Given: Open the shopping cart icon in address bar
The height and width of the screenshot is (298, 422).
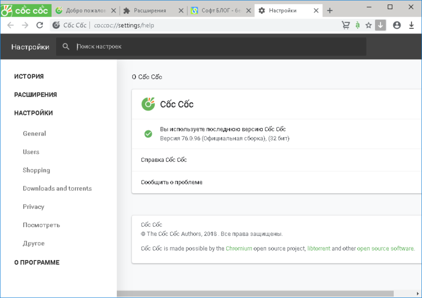Looking at the screenshot, I should (346, 25).
